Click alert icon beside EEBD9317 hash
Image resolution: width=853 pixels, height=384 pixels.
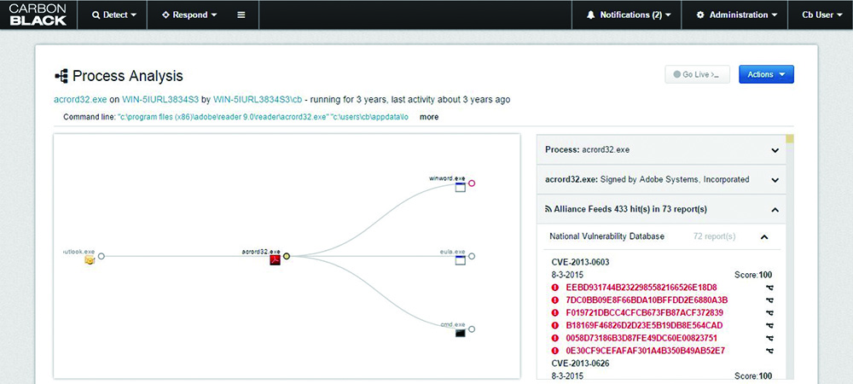[555, 288]
